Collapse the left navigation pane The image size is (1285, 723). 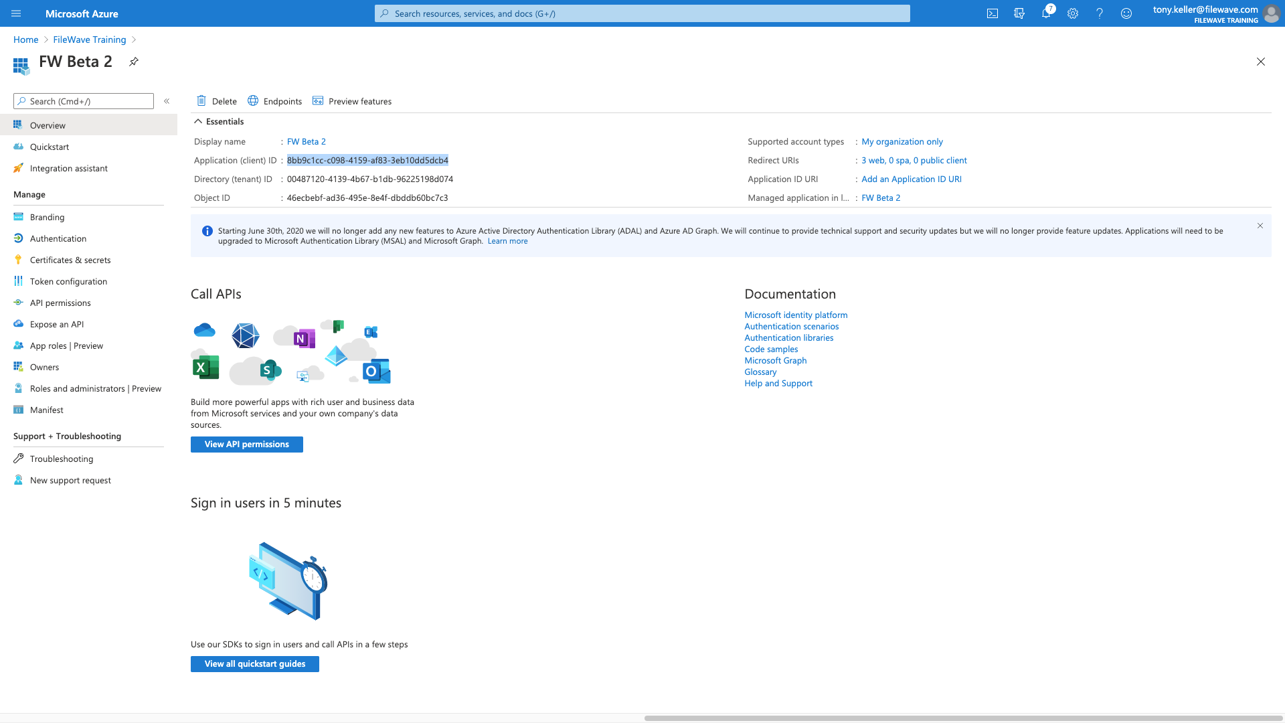pos(167,101)
